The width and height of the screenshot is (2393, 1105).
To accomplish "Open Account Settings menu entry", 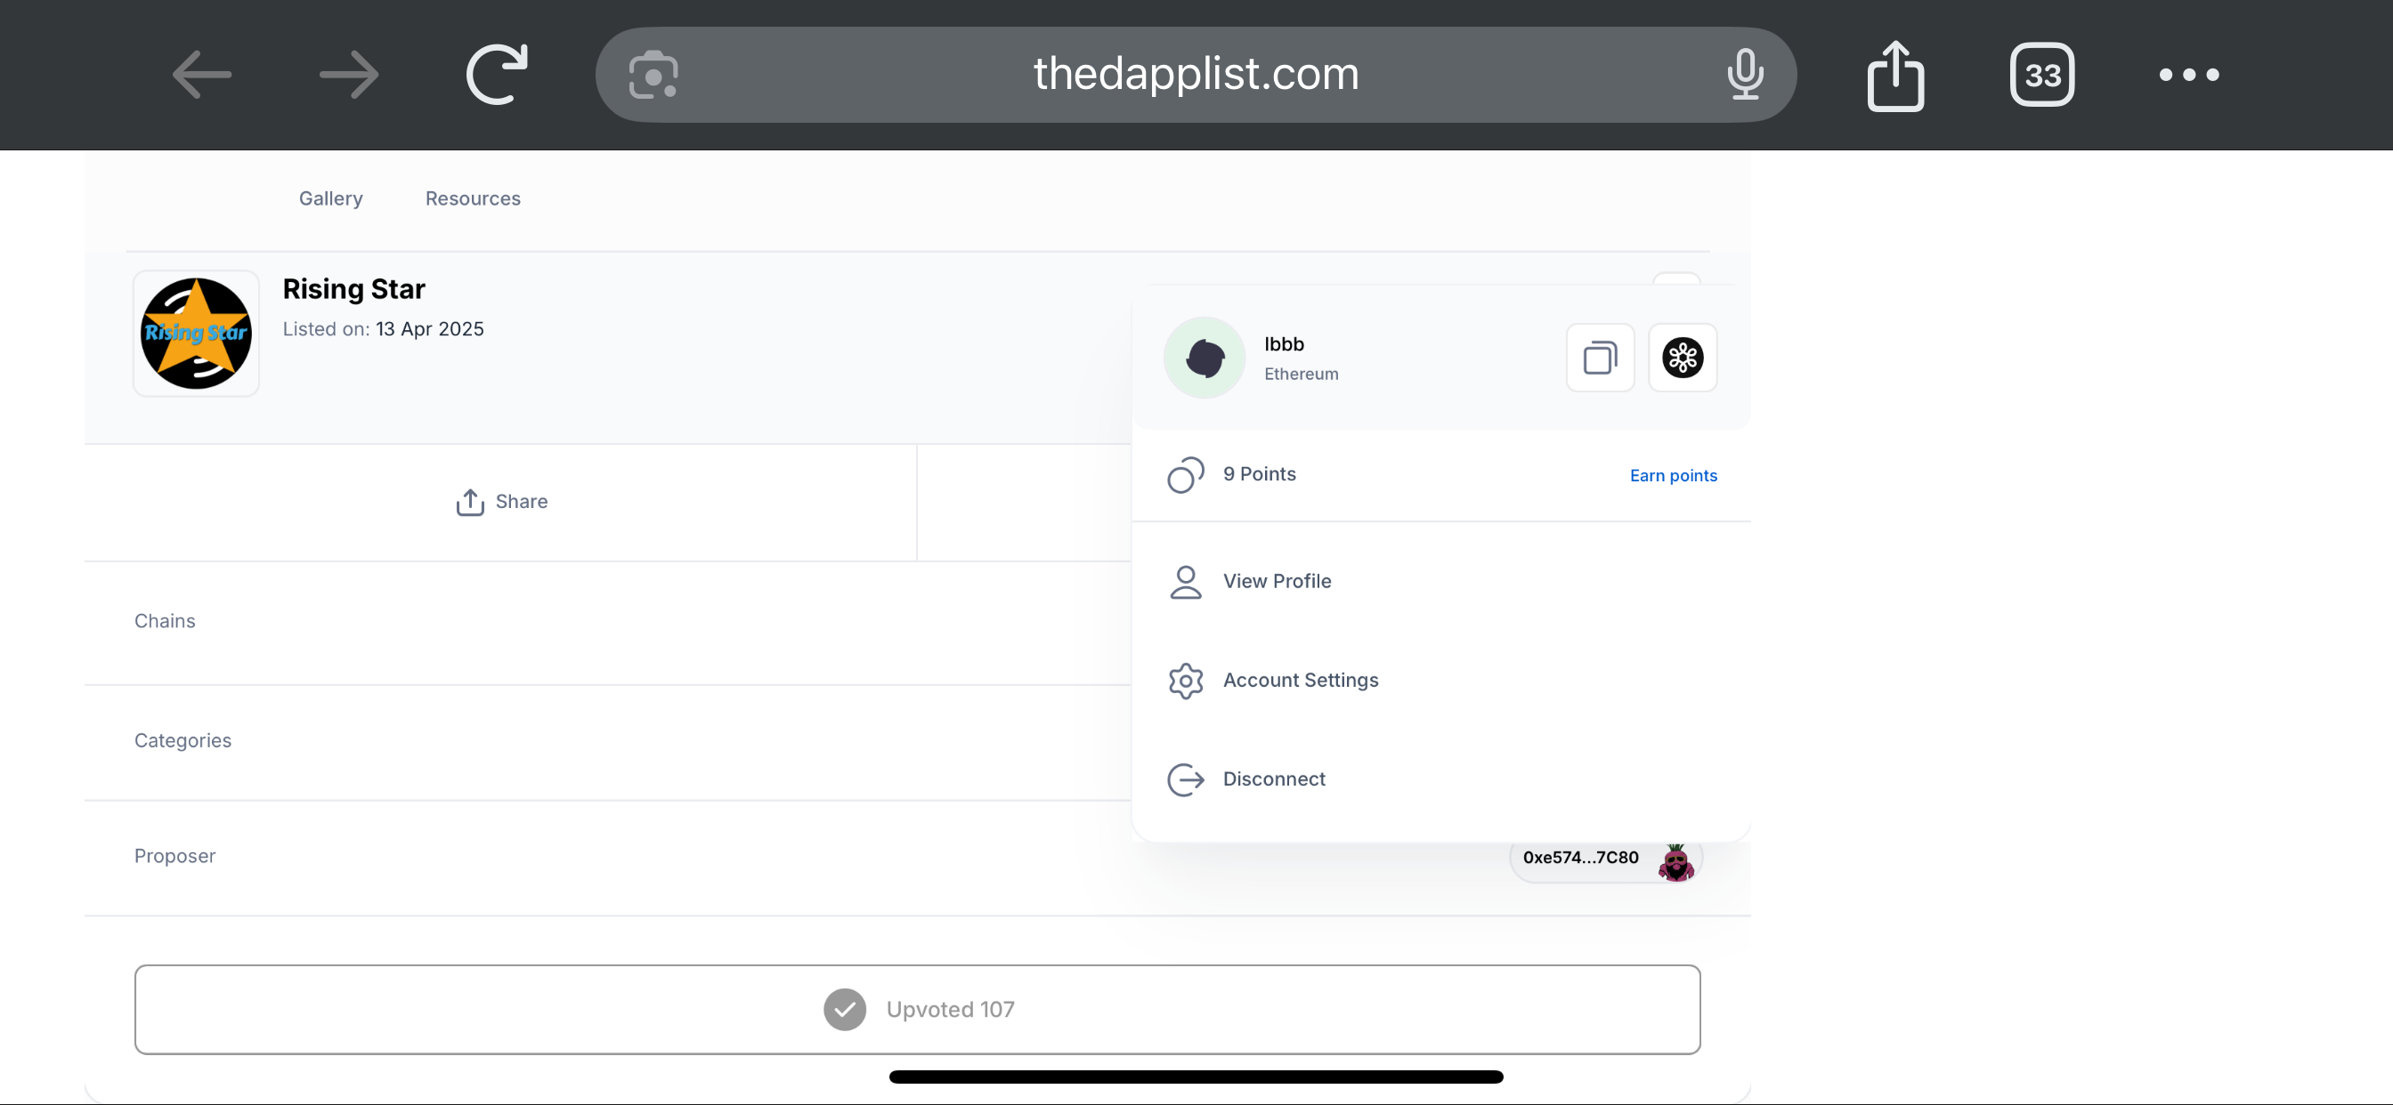I will coord(1440,681).
